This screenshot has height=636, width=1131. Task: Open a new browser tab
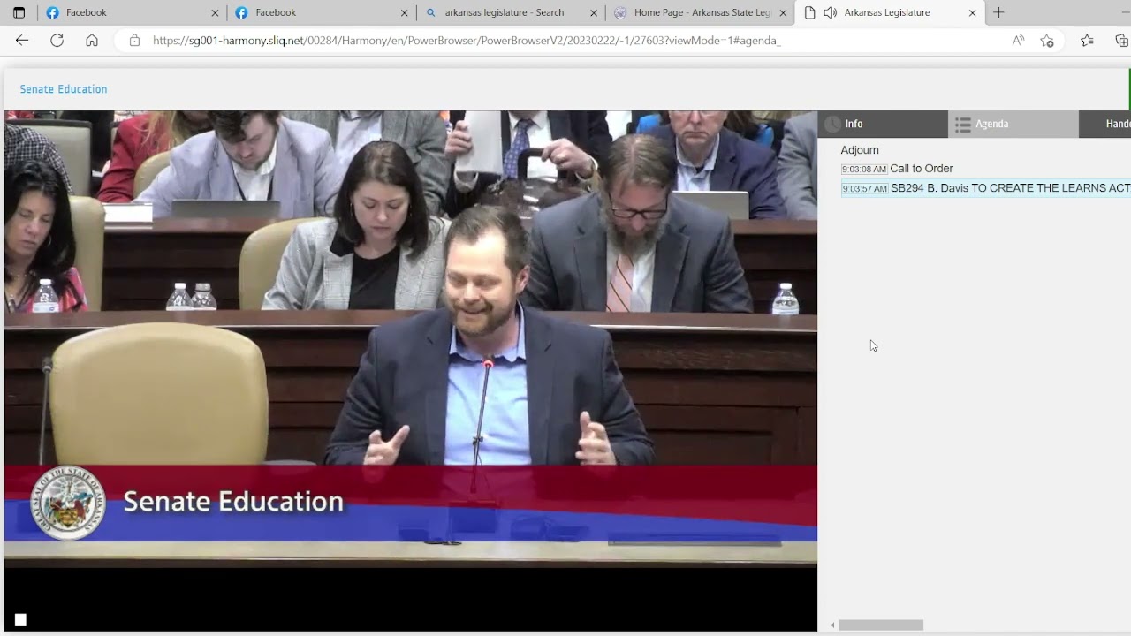(x=998, y=12)
